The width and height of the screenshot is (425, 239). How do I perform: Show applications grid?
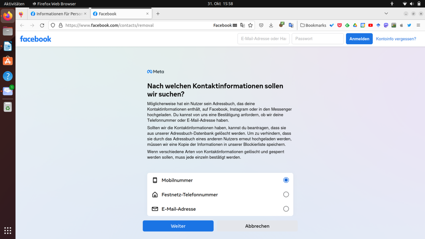(x=8, y=231)
